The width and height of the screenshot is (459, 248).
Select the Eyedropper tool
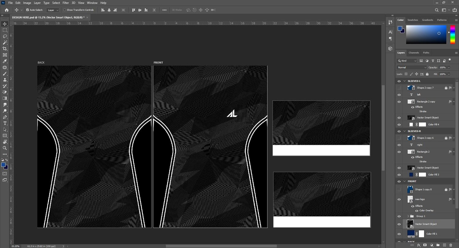(x=5, y=61)
